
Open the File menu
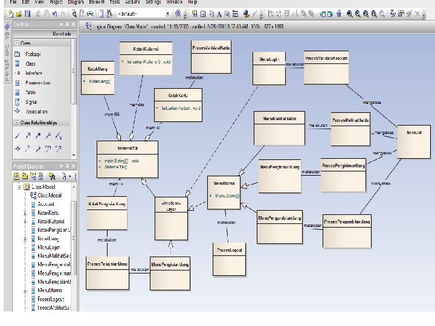tap(13, 2)
